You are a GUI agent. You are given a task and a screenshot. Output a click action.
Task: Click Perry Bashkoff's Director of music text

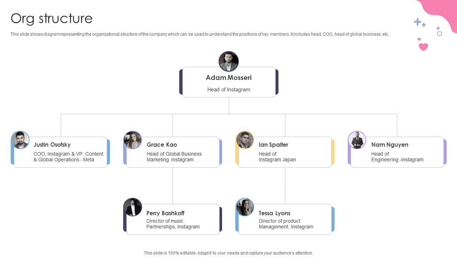pos(173,224)
